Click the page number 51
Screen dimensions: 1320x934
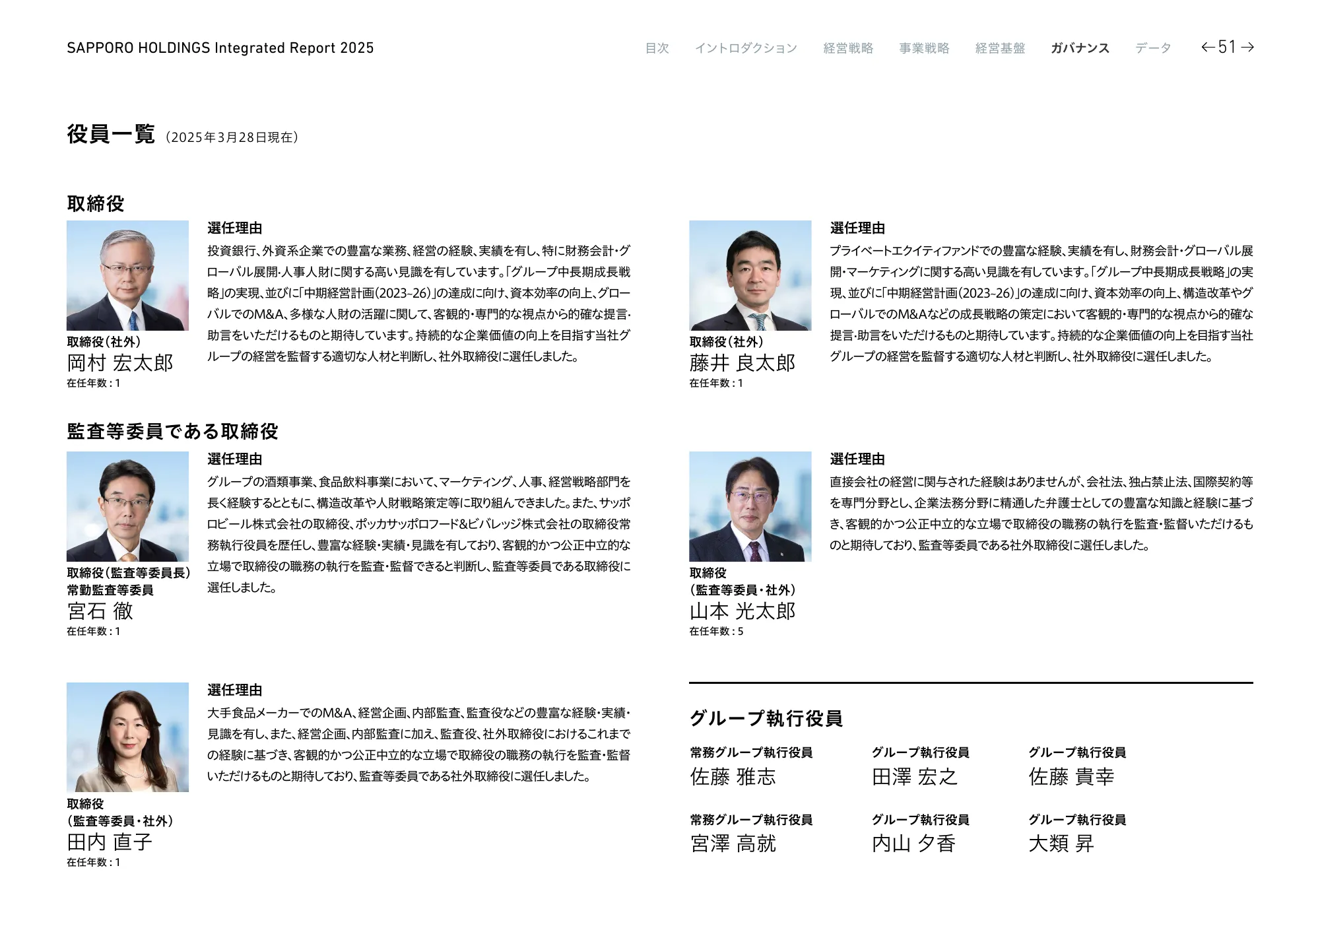click(1227, 47)
